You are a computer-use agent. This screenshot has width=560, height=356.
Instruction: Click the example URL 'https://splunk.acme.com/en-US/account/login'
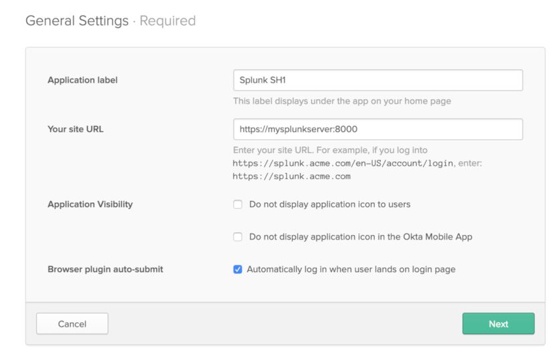[343, 164]
